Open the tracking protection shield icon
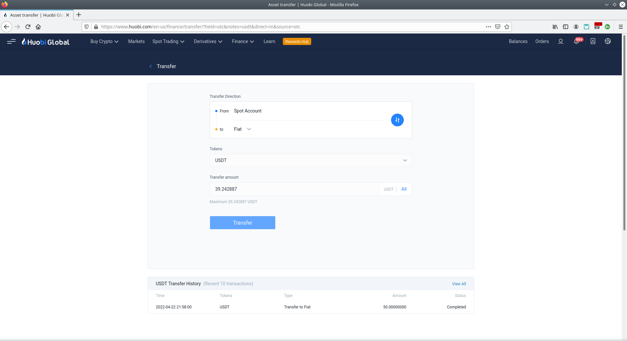Image resolution: width=627 pixels, height=341 pixels. tap(87, 27)
